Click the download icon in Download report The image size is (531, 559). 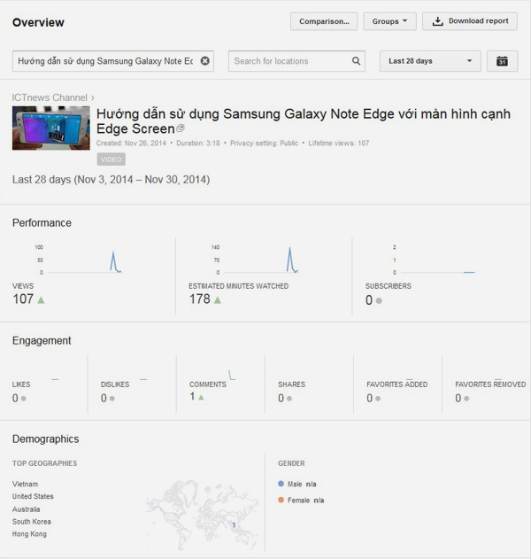pyautogui.click(x=438, y=21)
